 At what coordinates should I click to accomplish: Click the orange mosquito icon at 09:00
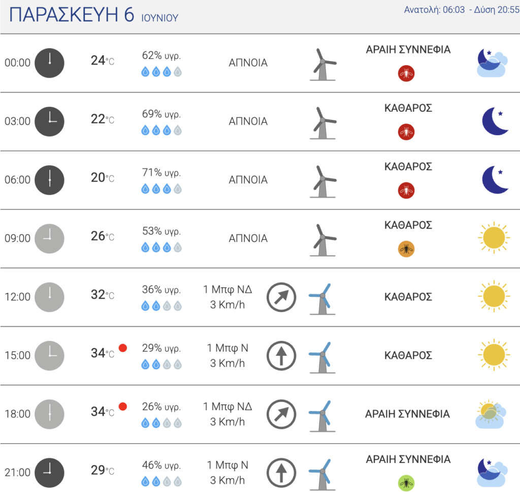(406, 249)
